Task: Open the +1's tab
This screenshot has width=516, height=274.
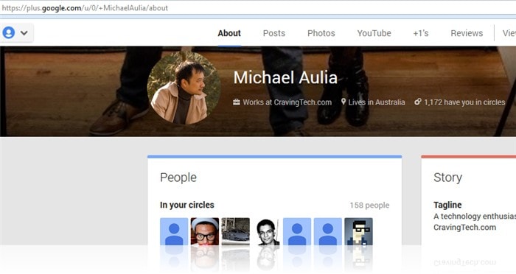Action: click(421, 33)
